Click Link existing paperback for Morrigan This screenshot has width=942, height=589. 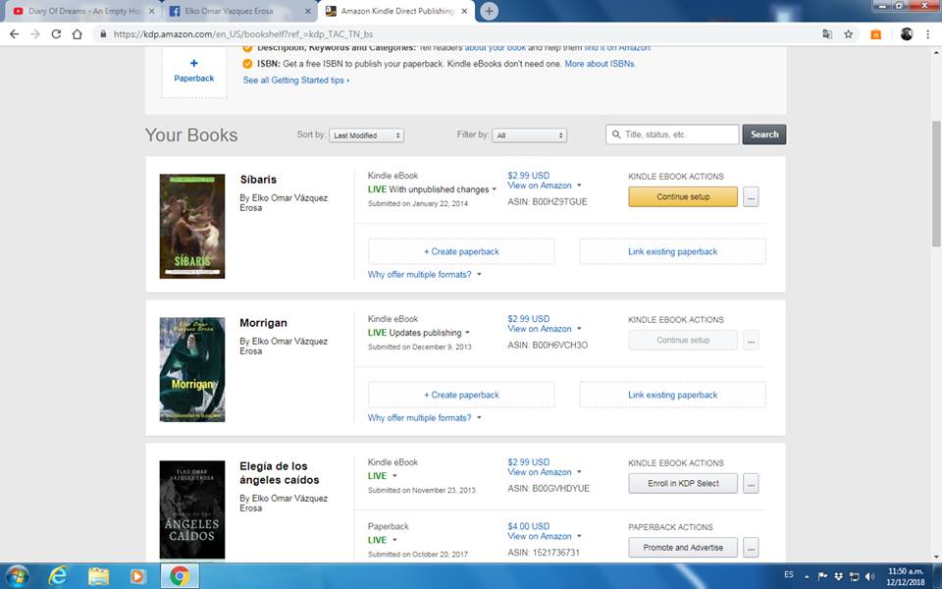(x=672, y=395)
